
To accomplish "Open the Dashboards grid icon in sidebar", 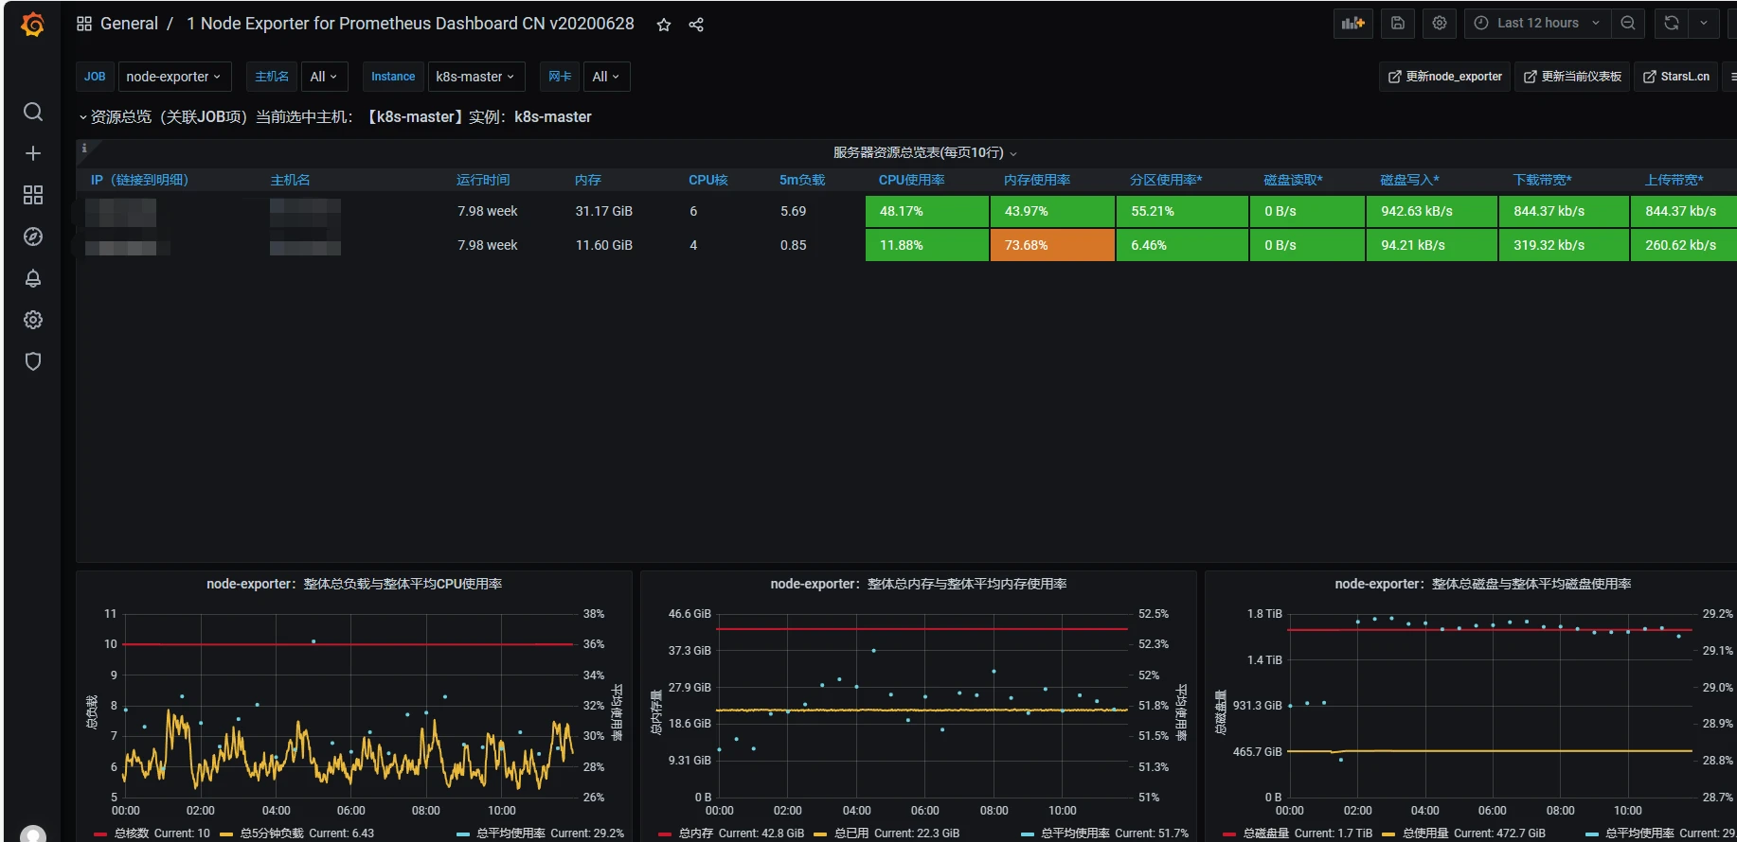I will tap(33, 195).
